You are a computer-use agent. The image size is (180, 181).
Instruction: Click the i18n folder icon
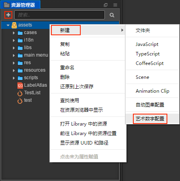20,40
